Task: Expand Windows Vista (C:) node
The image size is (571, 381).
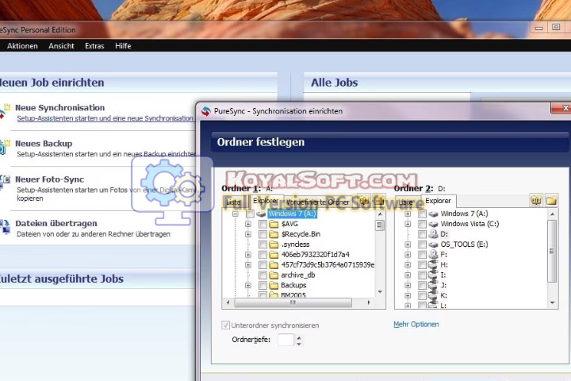Action: click(408, 224)
